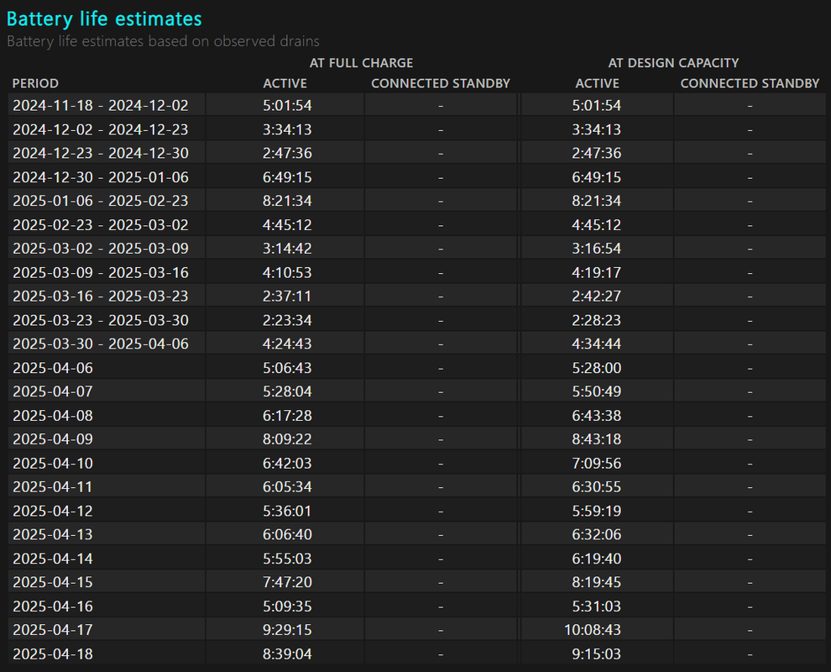This screenshot has height=672, width=831.
Task: Select design capacity value 6:30:55
Action: pos(596,487)
